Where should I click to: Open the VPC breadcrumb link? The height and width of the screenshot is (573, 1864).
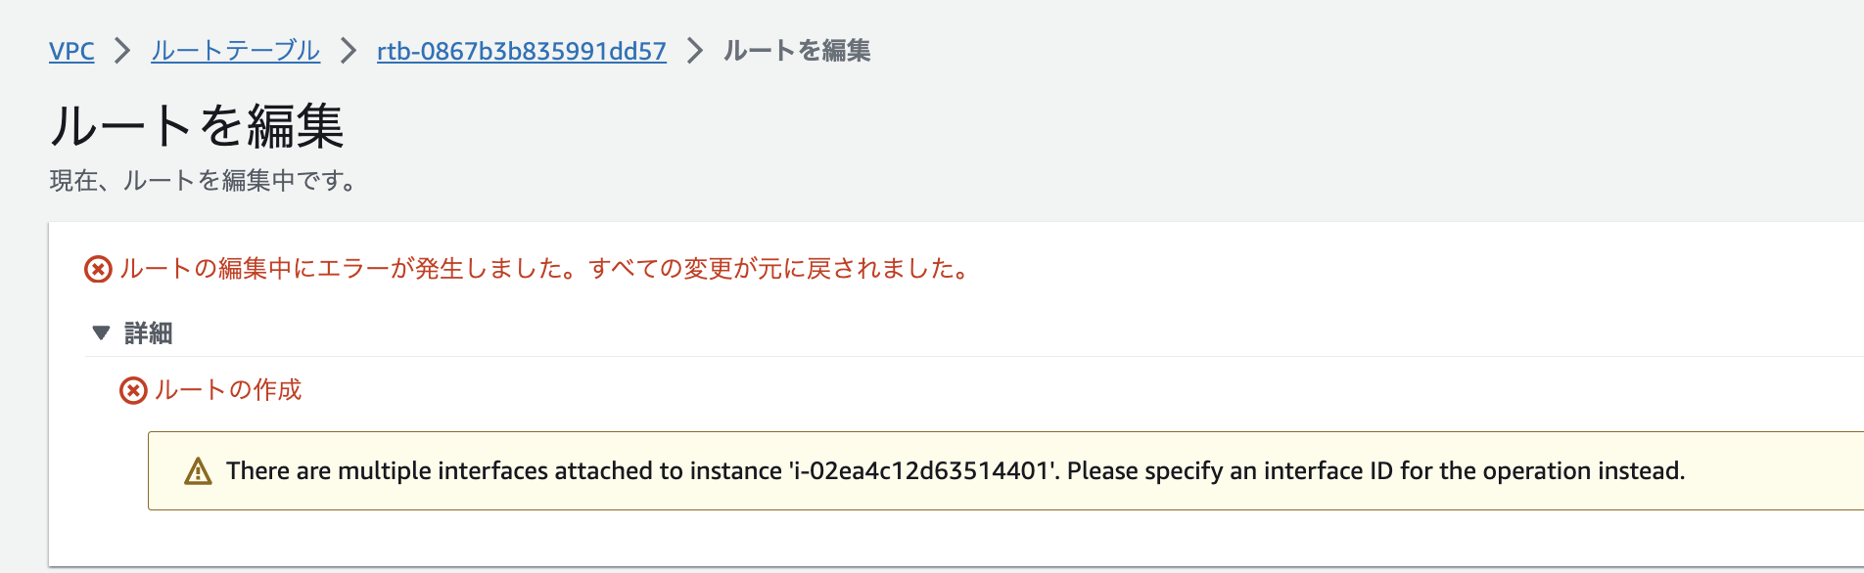(70, 50)
